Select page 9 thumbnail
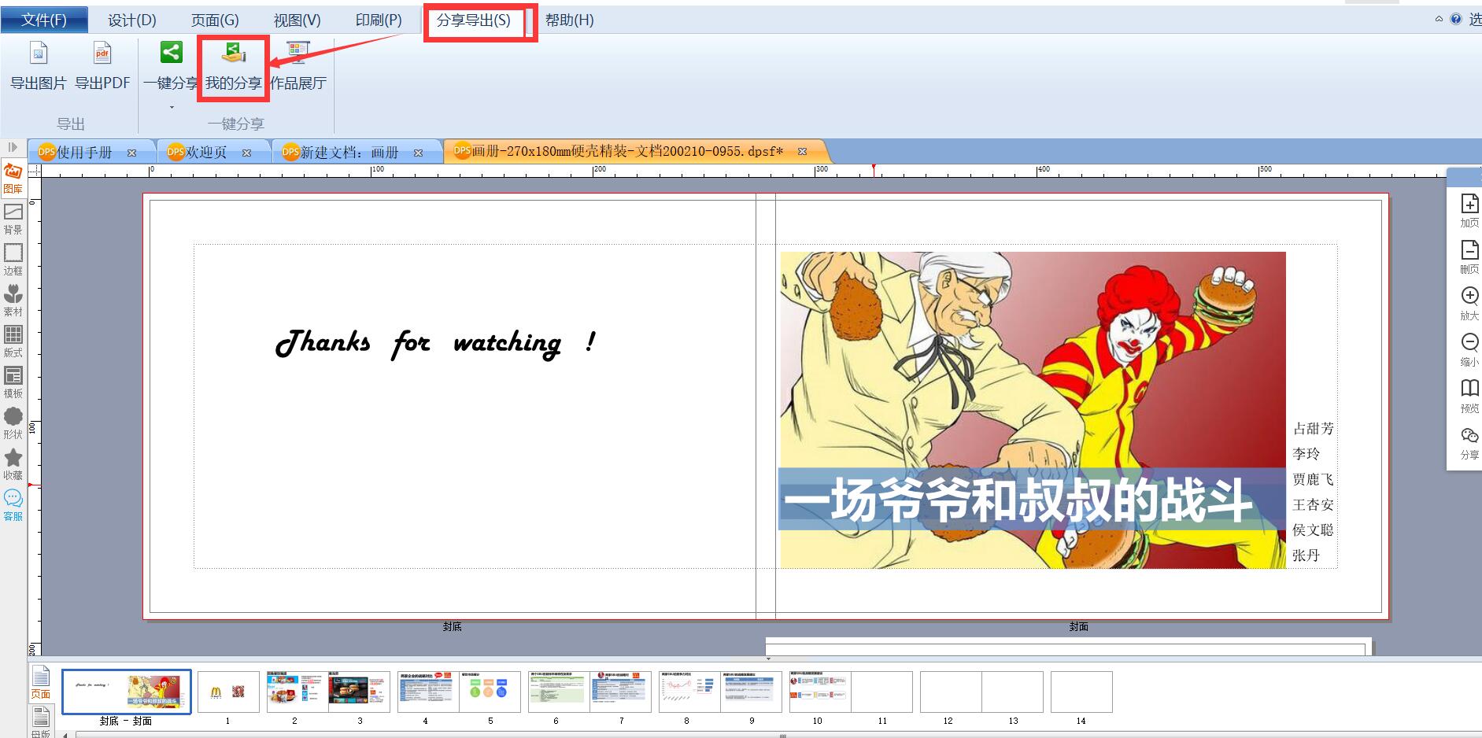Viewport: 1482px width, 738px height. coord(751,692)
